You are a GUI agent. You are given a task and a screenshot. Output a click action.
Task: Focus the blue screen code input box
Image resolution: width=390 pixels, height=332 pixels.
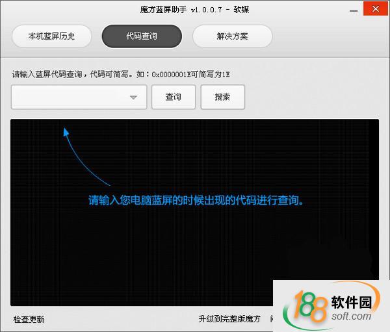pyautogui.click(x=70, y=97)
